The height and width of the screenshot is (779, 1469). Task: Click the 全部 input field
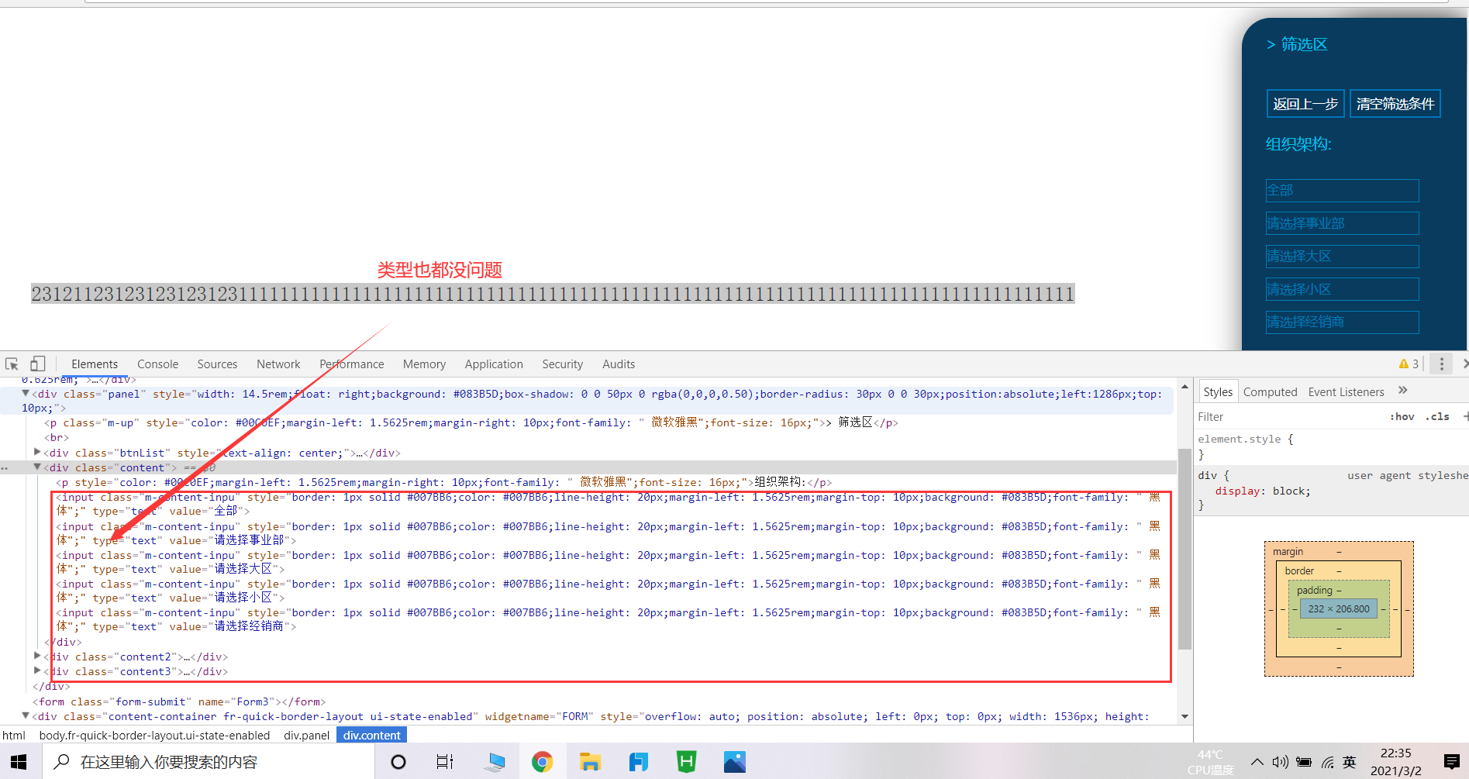click(x=1342, y=191)
